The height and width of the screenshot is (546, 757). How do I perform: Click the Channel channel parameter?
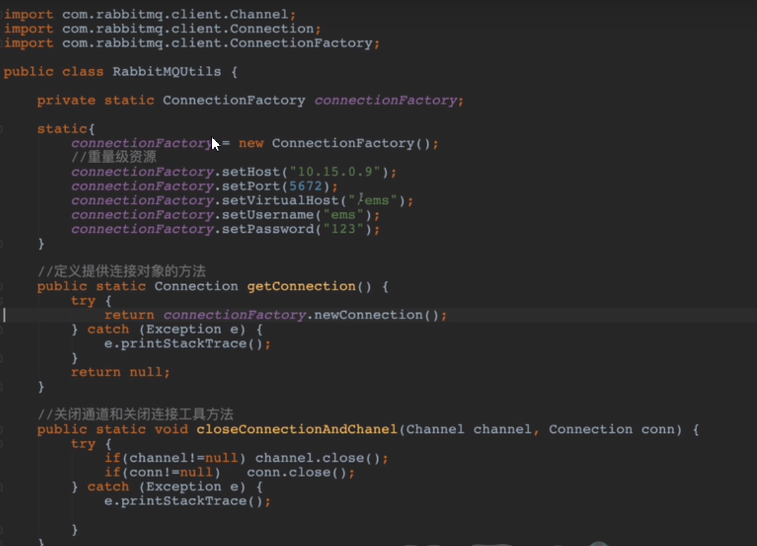click(469, 430)
